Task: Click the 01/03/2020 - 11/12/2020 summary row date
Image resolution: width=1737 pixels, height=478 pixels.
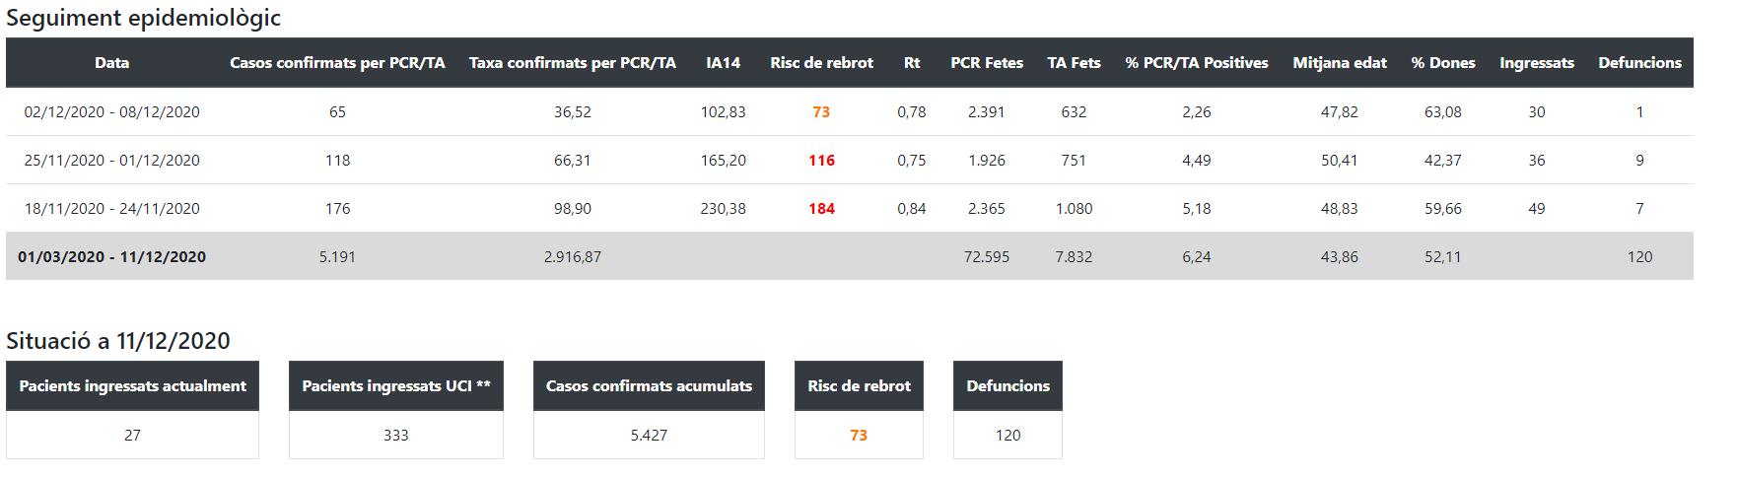Action: 111,257
